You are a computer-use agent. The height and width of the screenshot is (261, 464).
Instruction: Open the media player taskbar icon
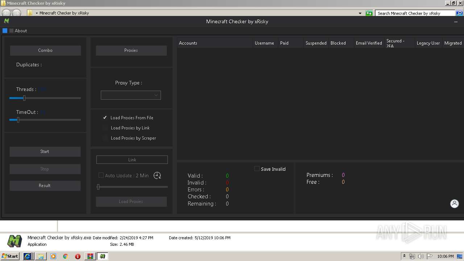pos(53,256)
